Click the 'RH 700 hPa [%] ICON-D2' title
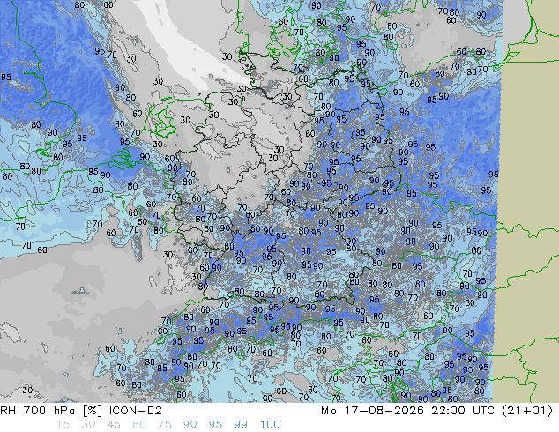559x432 pixels. tap(81, 411)
